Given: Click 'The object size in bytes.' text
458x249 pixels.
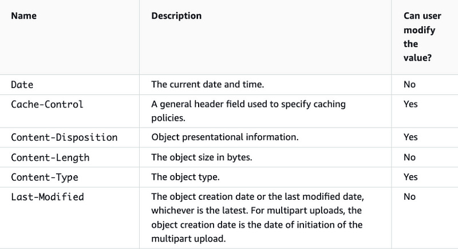Looking at the screenshot, I should tap(202, 157).
